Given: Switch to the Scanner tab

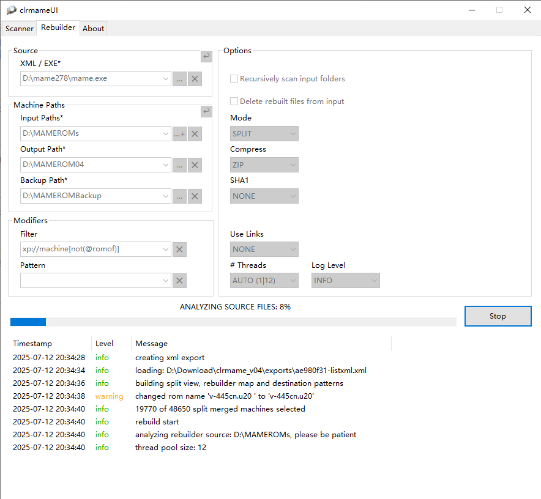Looking at the screenshot, I should point(20,29).
